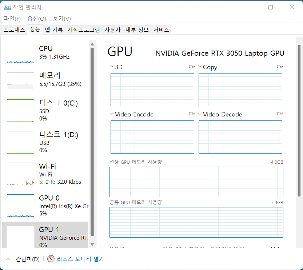Open the 옵션(O) menu

37,19
